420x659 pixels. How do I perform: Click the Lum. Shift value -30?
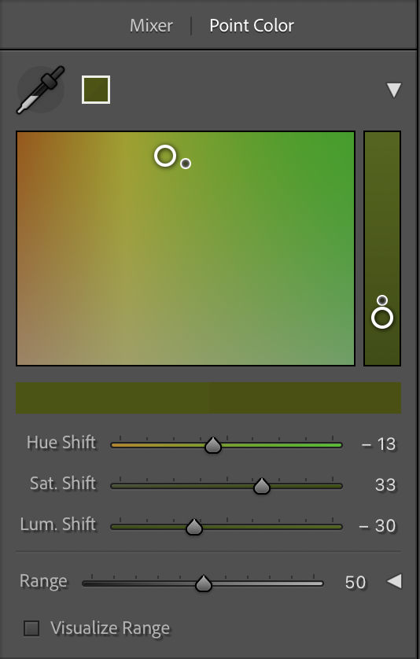pyautogui.click(x=378, y=526)
